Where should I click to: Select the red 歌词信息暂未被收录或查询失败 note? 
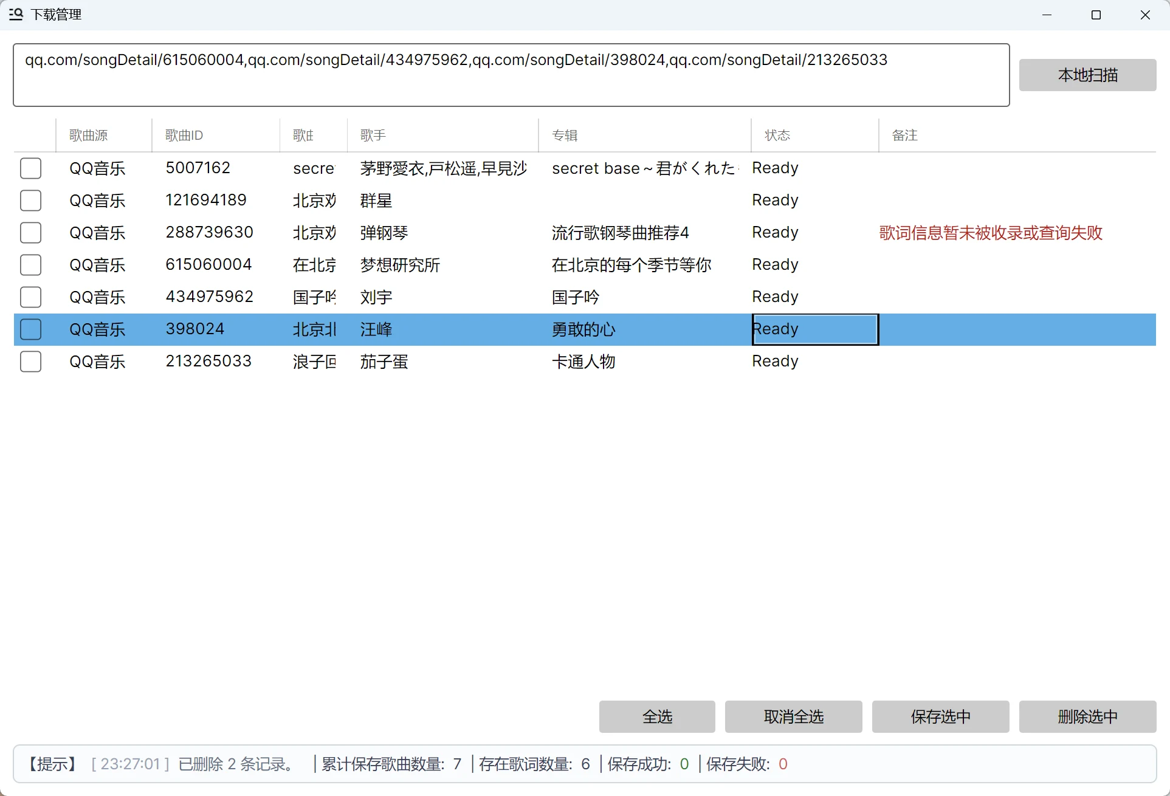(x=991, y=233)
